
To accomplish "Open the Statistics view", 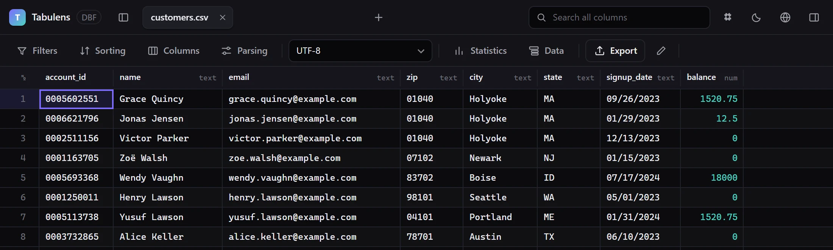I will coord(480,51).
